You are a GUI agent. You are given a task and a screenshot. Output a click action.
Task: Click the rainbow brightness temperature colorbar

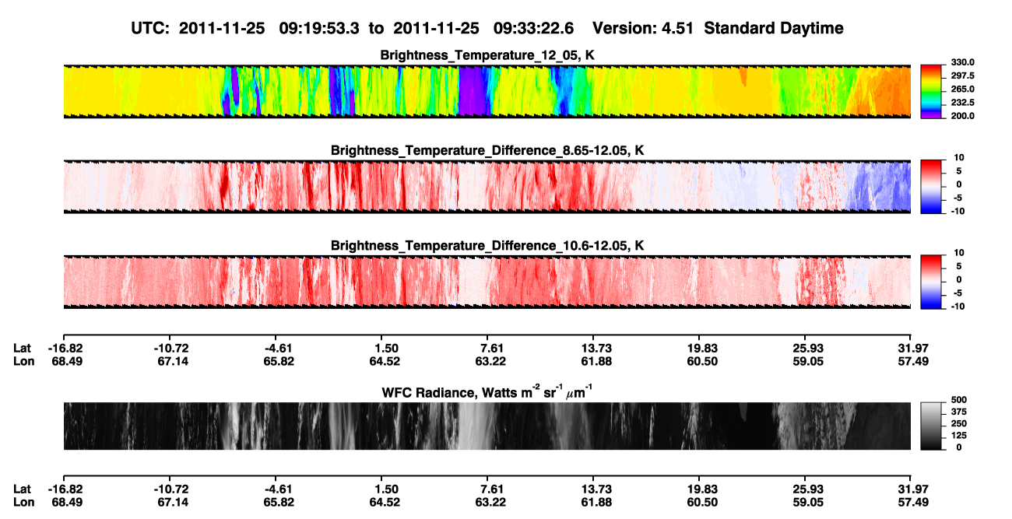932,91
